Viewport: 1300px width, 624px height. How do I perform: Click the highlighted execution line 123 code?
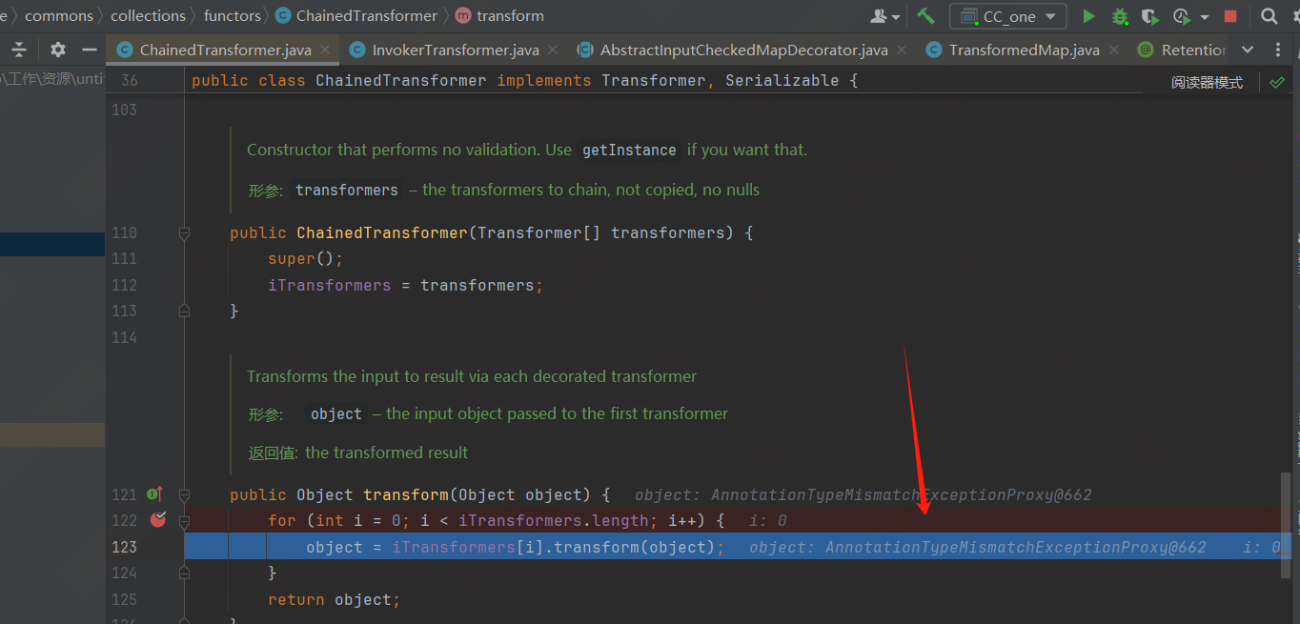point(515,547)
